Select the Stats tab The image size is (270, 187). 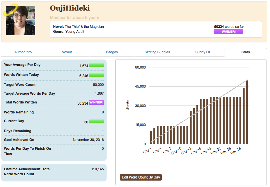point(245,52)
